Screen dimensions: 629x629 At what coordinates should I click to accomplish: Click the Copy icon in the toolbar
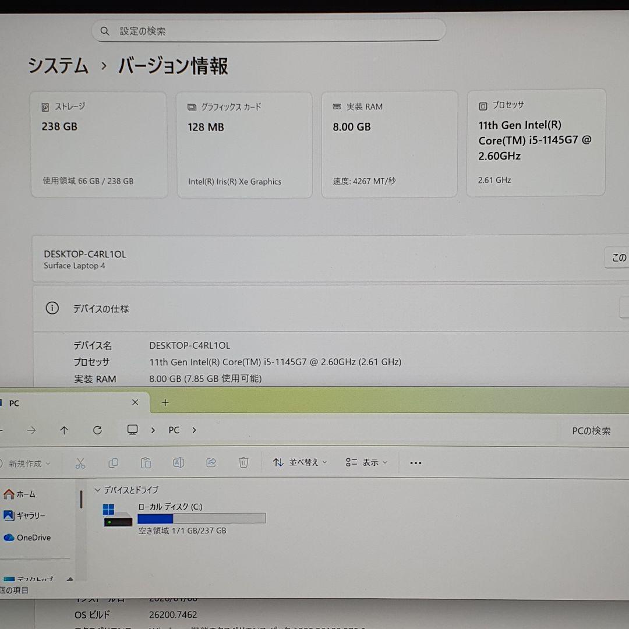[114, 462]
